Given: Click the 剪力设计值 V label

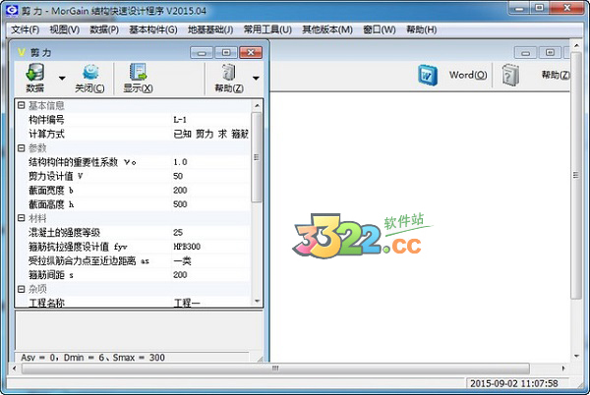Looking at the screenshot, I should pyautogui.click(x=56, y=176).
